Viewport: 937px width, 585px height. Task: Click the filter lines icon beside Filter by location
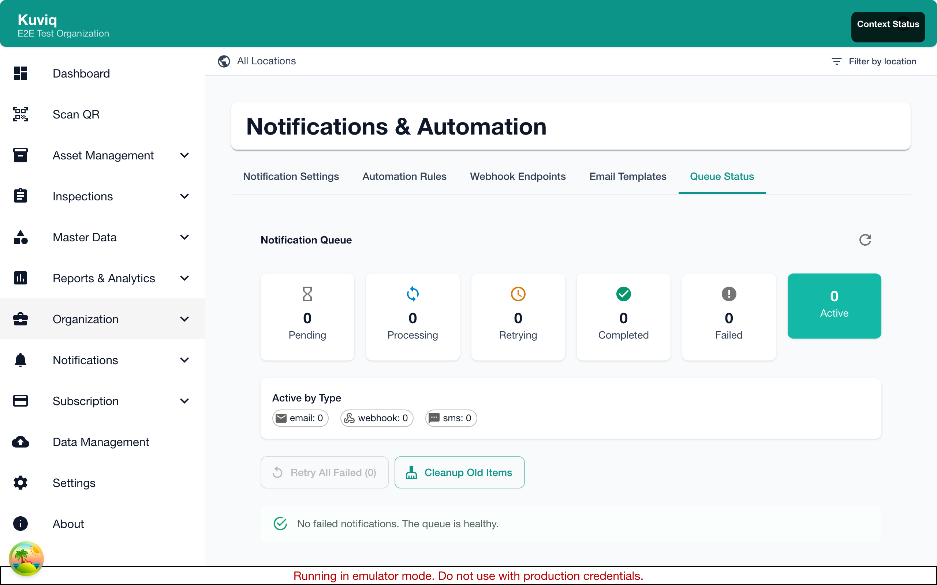point(836,61)
